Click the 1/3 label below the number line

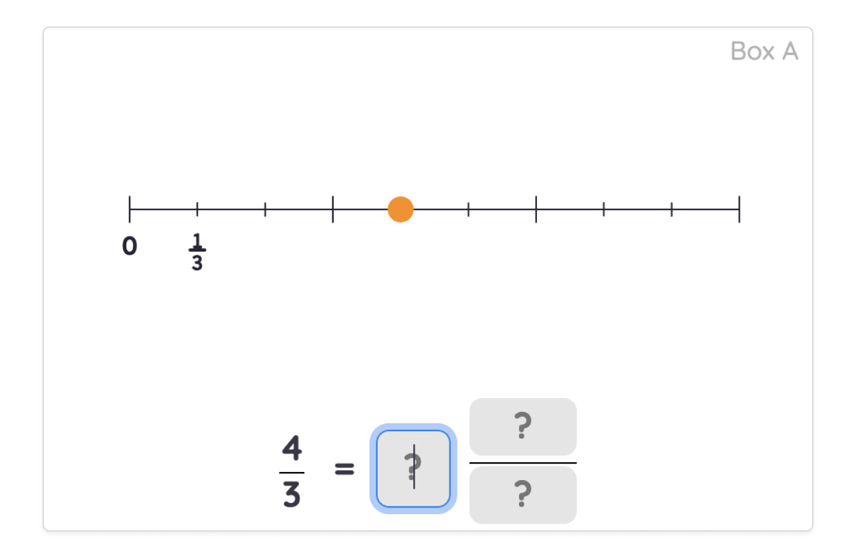pos(198,251)
